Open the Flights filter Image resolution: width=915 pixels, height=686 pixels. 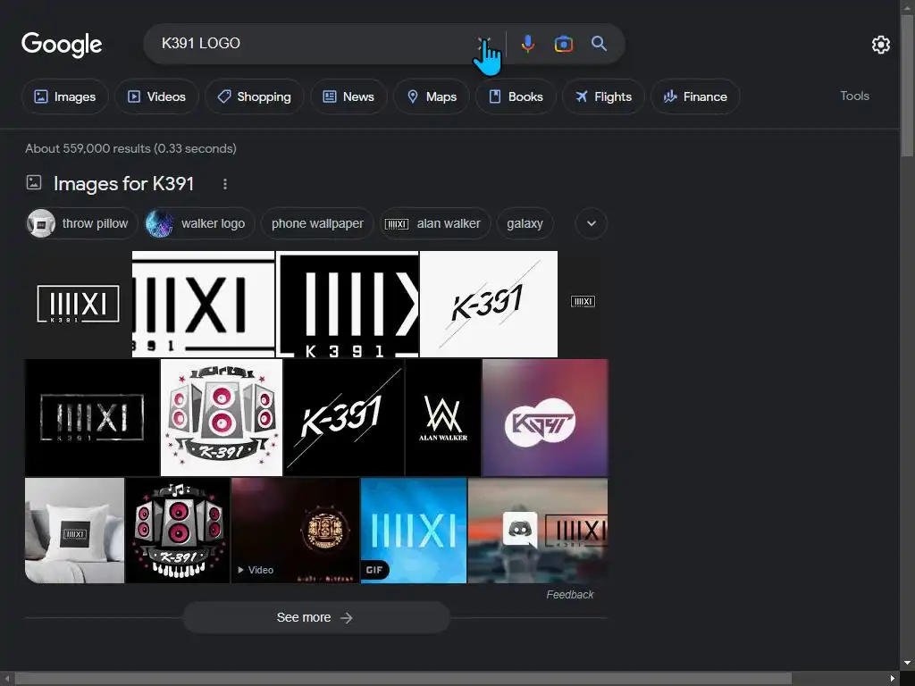pyautogui.click(x=603, y=96)
